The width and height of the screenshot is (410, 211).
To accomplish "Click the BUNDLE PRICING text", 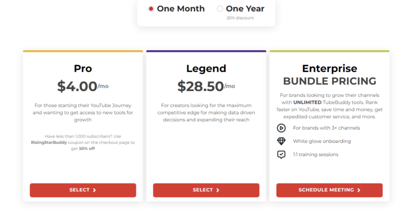I will click(330, 81).
